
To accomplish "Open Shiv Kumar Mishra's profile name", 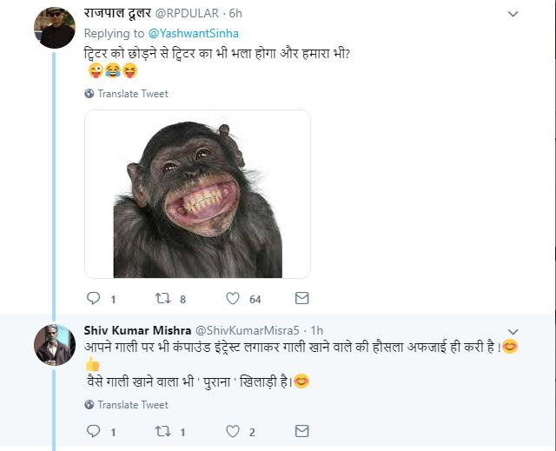I will 136,330.
